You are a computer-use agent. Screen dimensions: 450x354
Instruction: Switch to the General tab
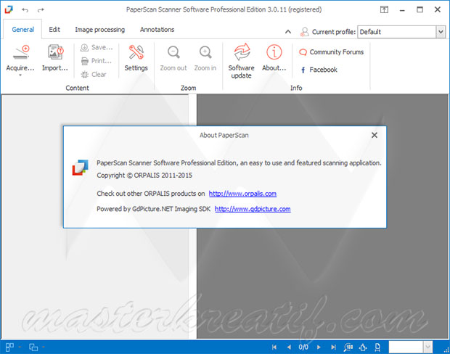pyautogui.click(x=23, y=30)
